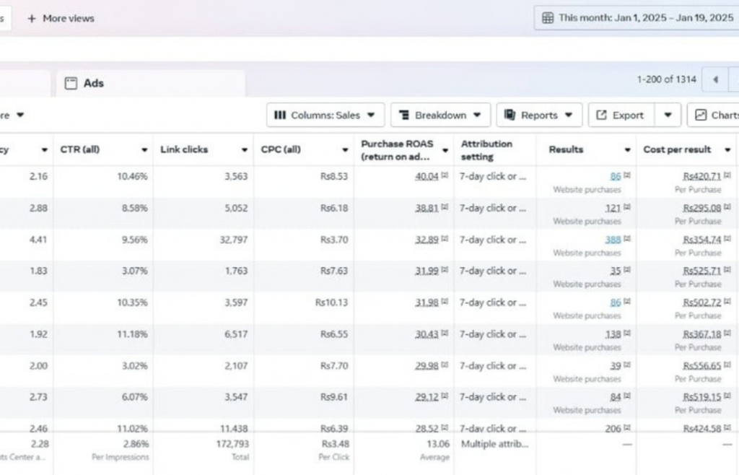Click the total link clicks 172,793
The image size is (739, 475).
235,444
